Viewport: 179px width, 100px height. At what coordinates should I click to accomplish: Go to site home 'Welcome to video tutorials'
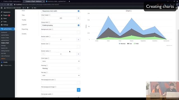point(13,8)
